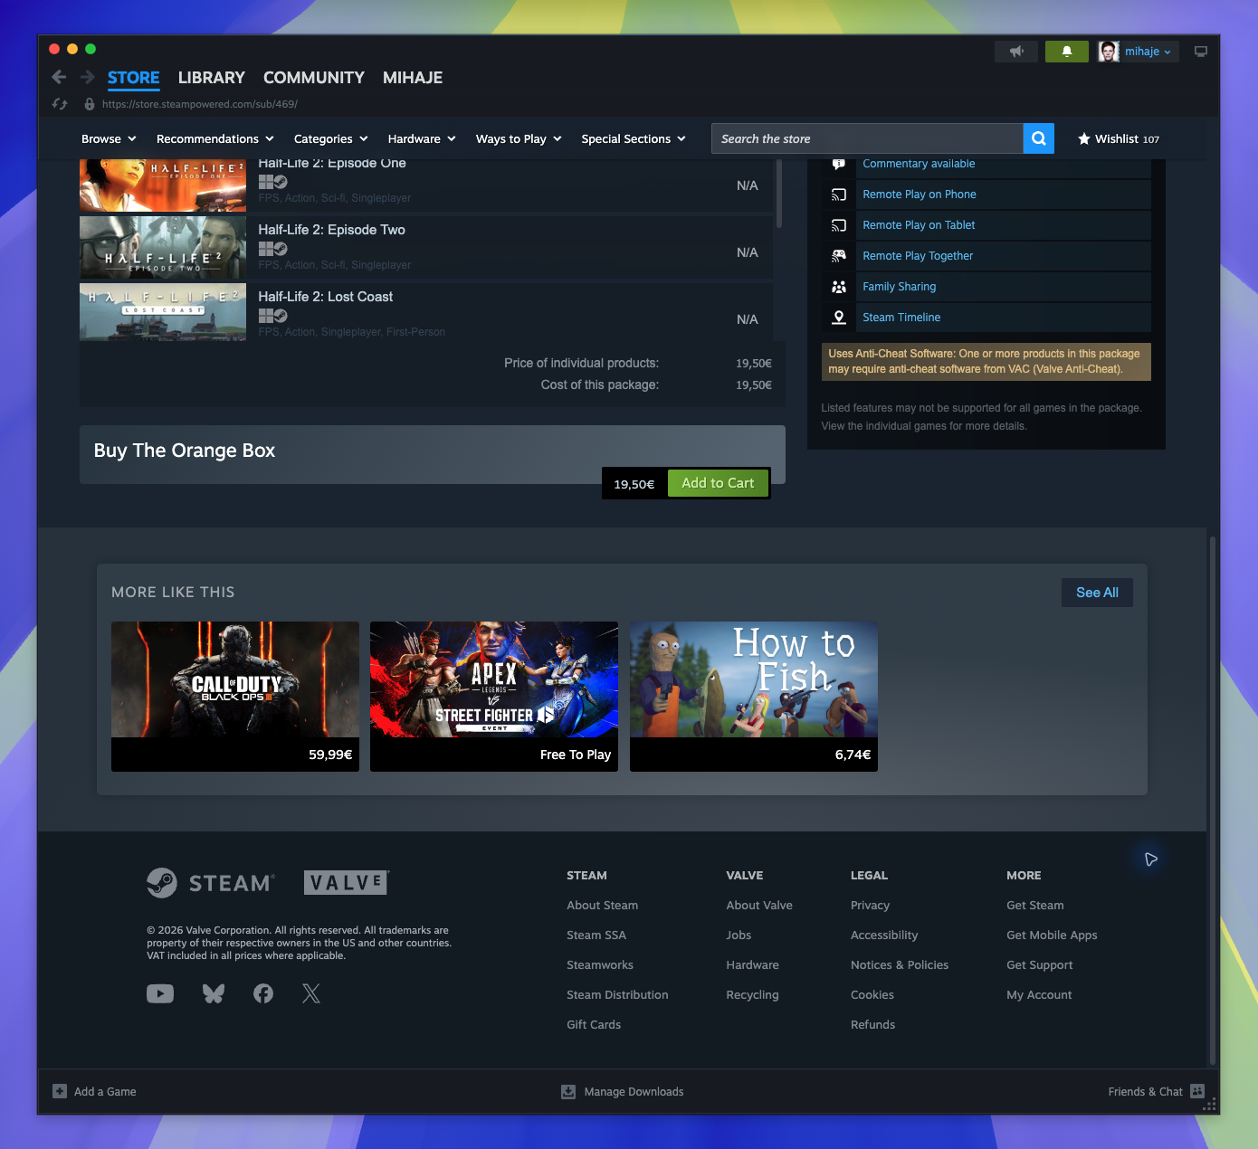Screen dimensions: 1258x1149
Task: Expand the Categories dropdown
Action: click(x=331, y=138)
